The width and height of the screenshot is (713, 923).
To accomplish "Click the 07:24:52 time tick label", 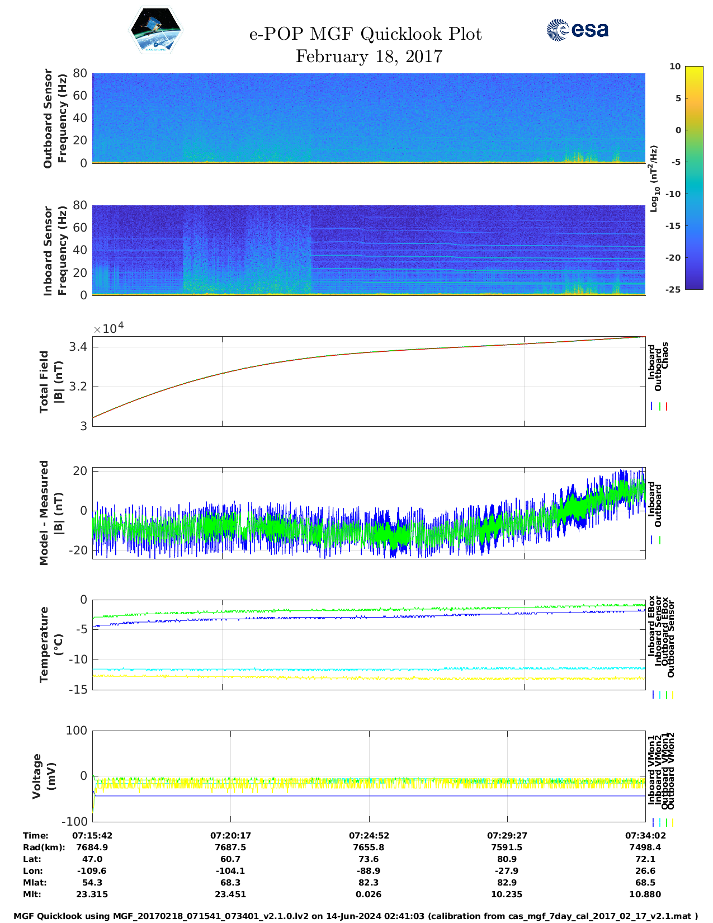I will (369, 835).
